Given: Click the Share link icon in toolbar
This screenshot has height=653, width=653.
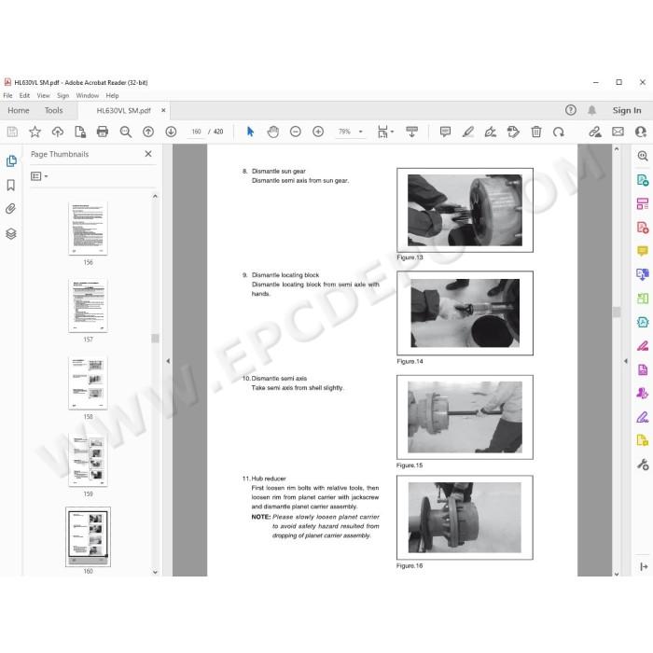Looking at the screenshot, I should (595, 132).
